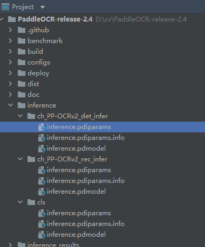Collapse the ch_PP-OCRv2_rec_infer folder

tap(20, 159)
